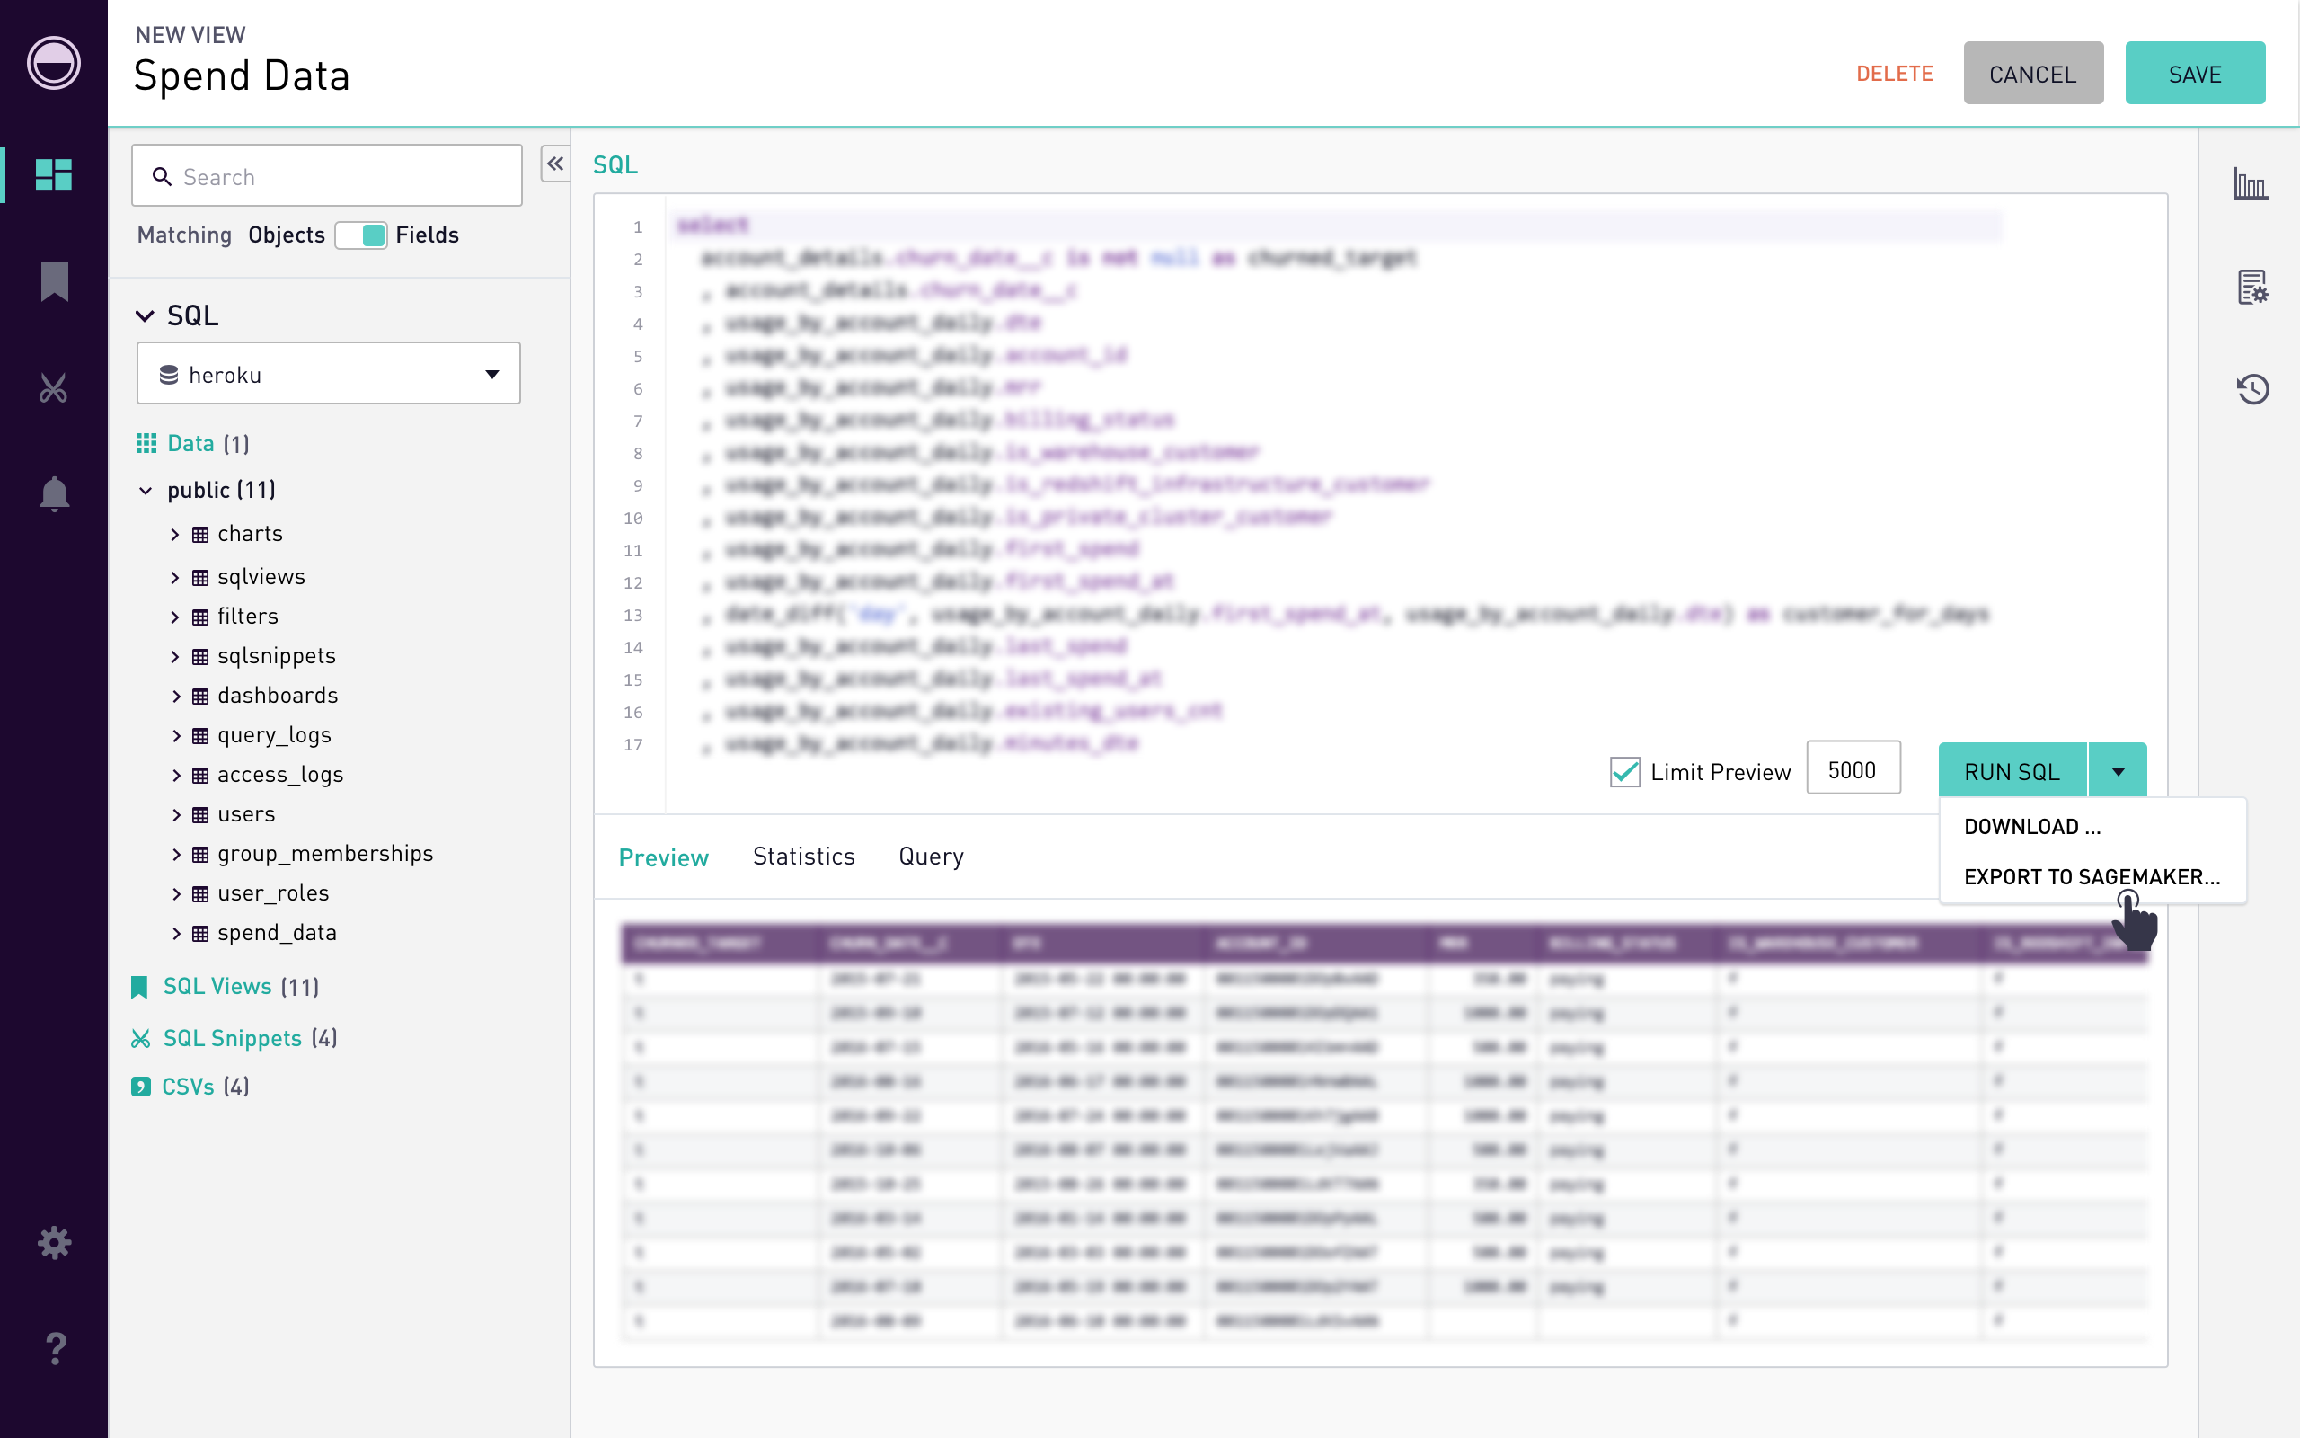Viewport: 2300px width, 1438px height.
Task: Uncheck the Limit Preview checkbox
Action: click(1625, 771)
